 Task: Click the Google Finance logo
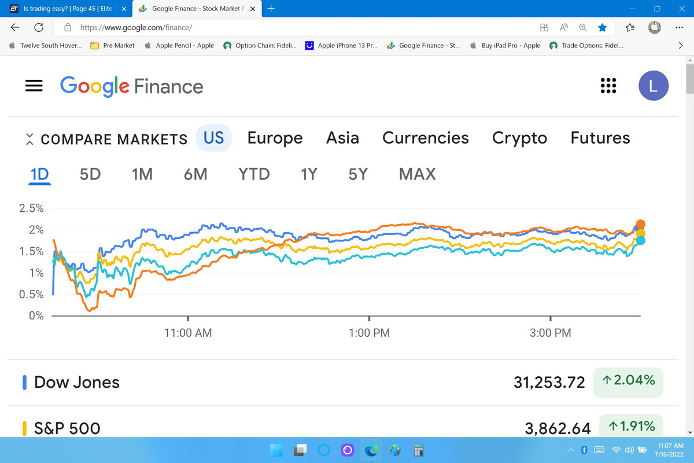point(132,86)
